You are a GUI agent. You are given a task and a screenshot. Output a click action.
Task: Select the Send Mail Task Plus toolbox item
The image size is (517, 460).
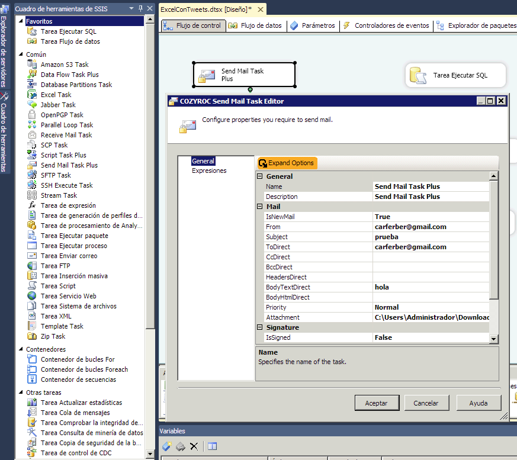click(x=66, y=165)
